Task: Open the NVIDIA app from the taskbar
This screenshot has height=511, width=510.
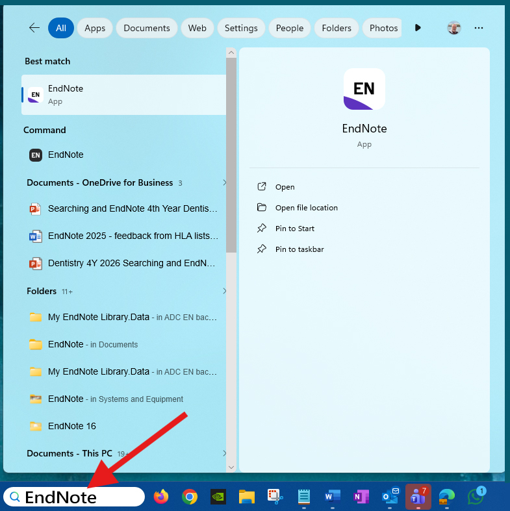Action: point(218,497)
